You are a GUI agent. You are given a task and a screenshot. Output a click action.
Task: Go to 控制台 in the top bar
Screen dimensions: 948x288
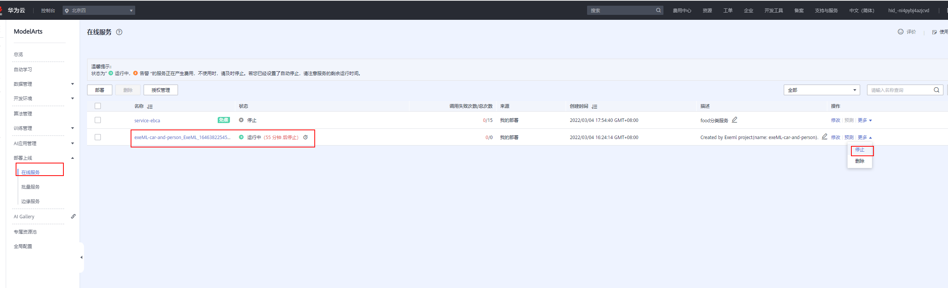pos(48,11)
